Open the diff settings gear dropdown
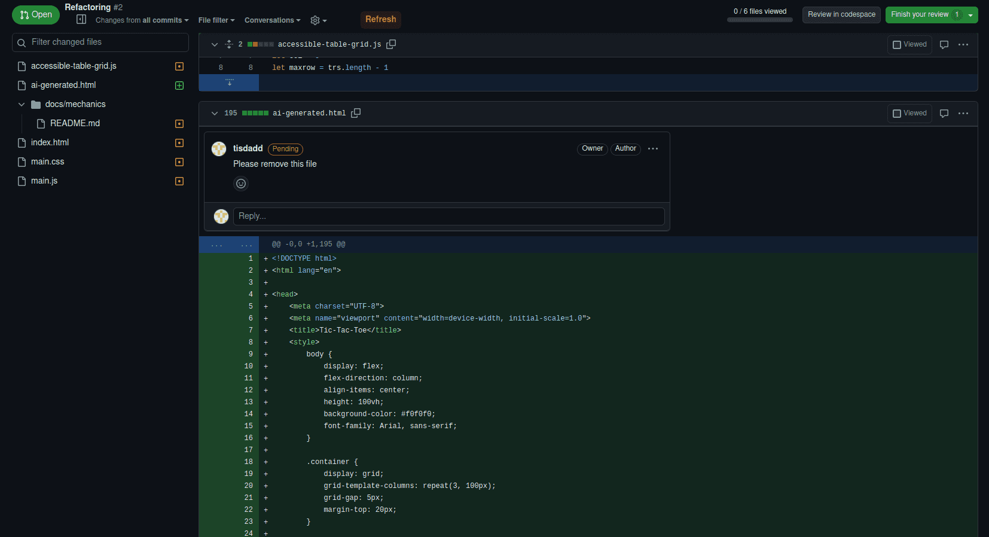 (x=318, y=20)
